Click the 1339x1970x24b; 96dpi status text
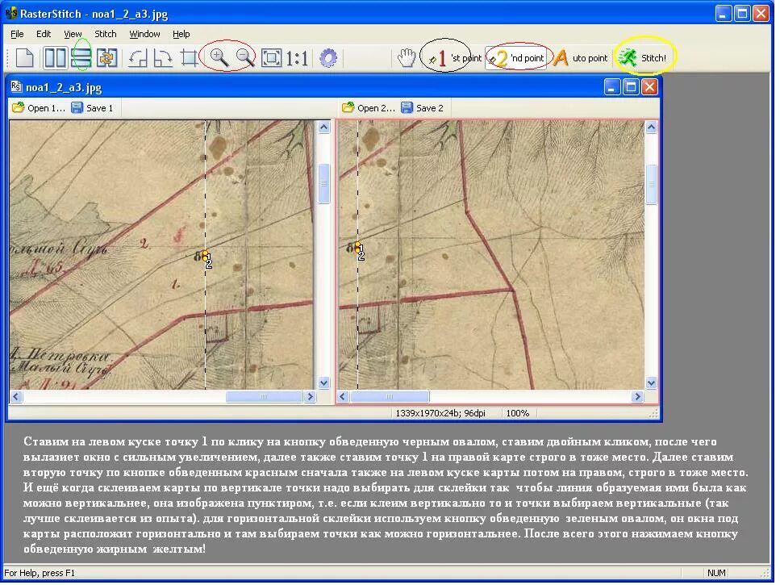This screenshot has height=585, width=780. (x=440, y=413)
